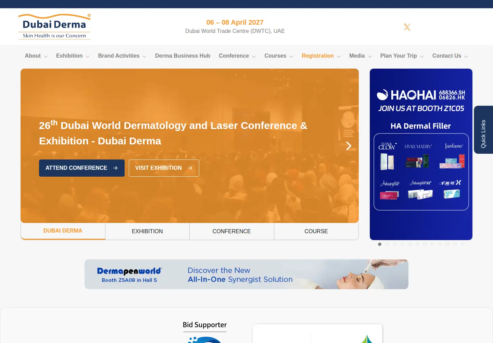
Task: Expand the Media menu chevron
Action: (x=370, y=57)
